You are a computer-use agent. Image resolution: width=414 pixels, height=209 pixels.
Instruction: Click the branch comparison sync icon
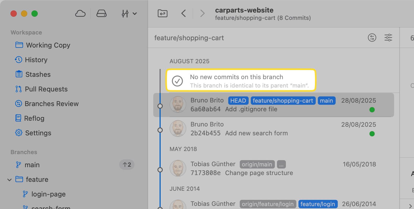(x=372, y=38)
